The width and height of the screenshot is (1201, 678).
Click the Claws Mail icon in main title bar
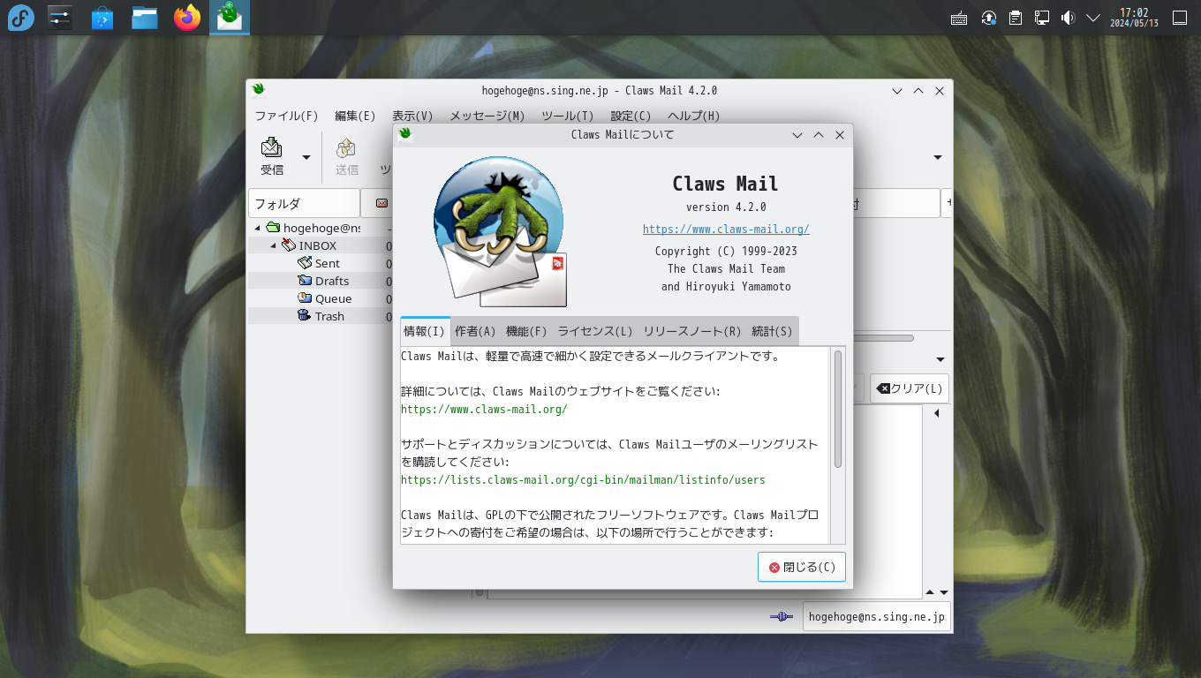[258, 89]
